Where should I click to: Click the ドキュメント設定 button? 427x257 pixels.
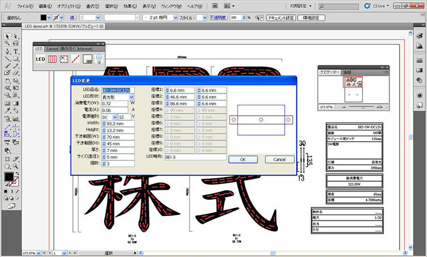tap(281, 18)
